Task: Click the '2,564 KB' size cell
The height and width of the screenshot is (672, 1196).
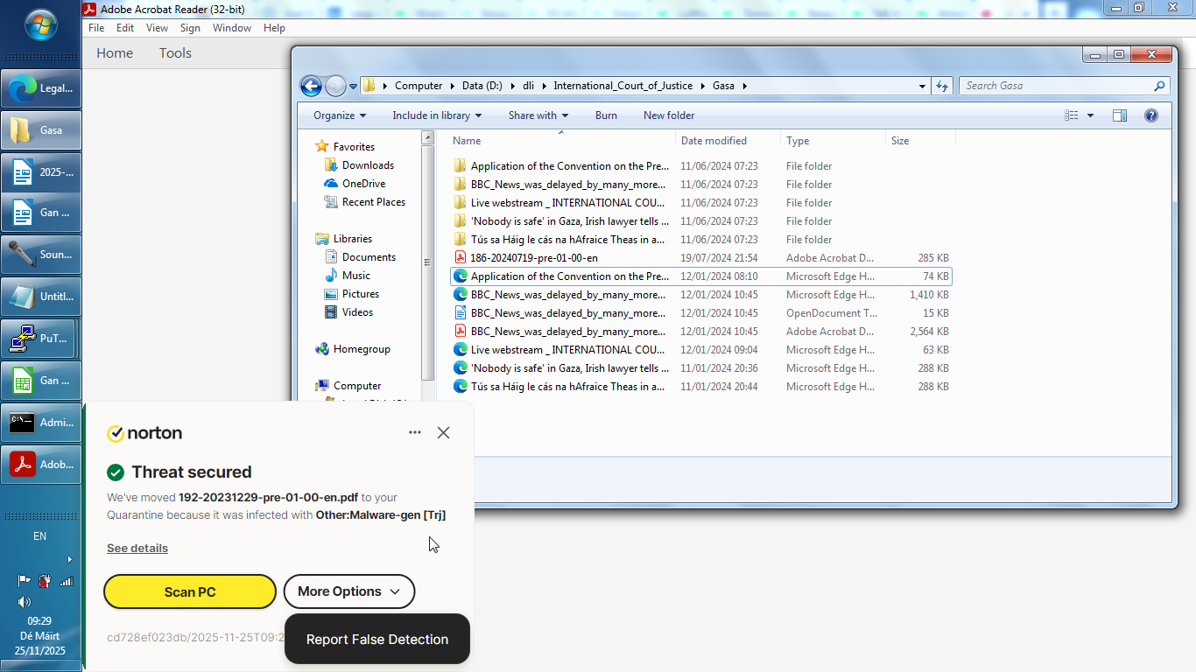Action: [x=930, y=332]
